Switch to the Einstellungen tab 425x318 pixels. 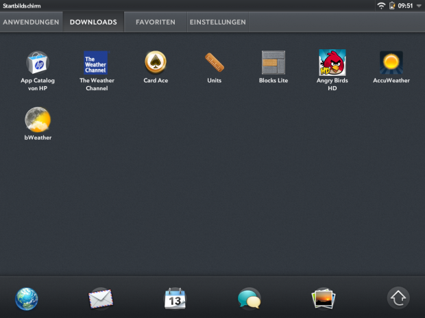click(x=217, y=22)
